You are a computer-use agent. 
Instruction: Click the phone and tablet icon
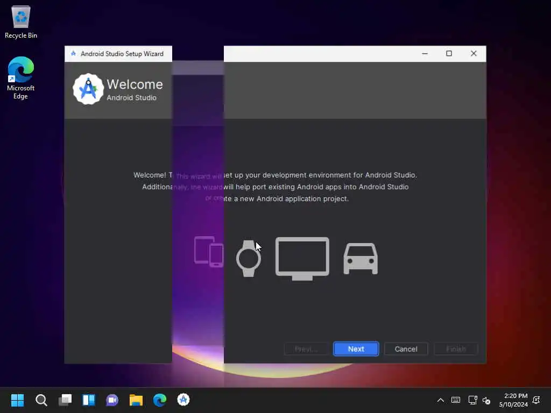[209, 252]
